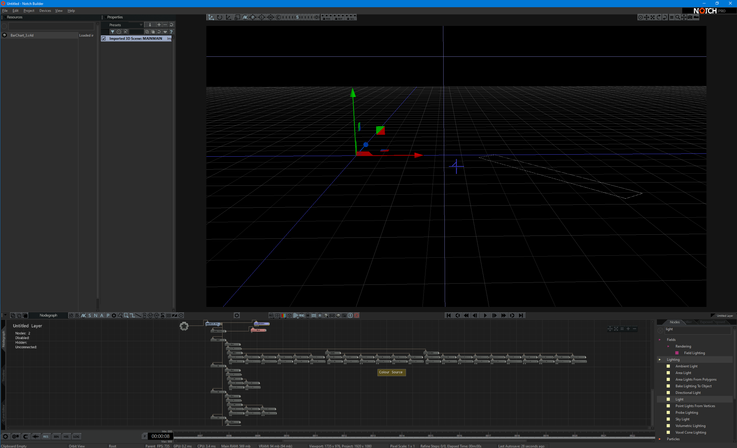Click the wireframe cube icon in render toolbar
Image resolution: width=737 pixels, height=448 pixels.
(290, 315)
